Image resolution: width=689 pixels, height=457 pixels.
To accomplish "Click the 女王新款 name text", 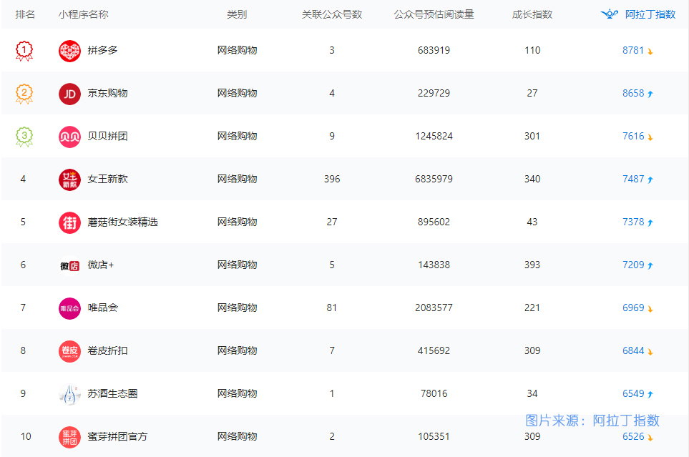I will 107,179.
